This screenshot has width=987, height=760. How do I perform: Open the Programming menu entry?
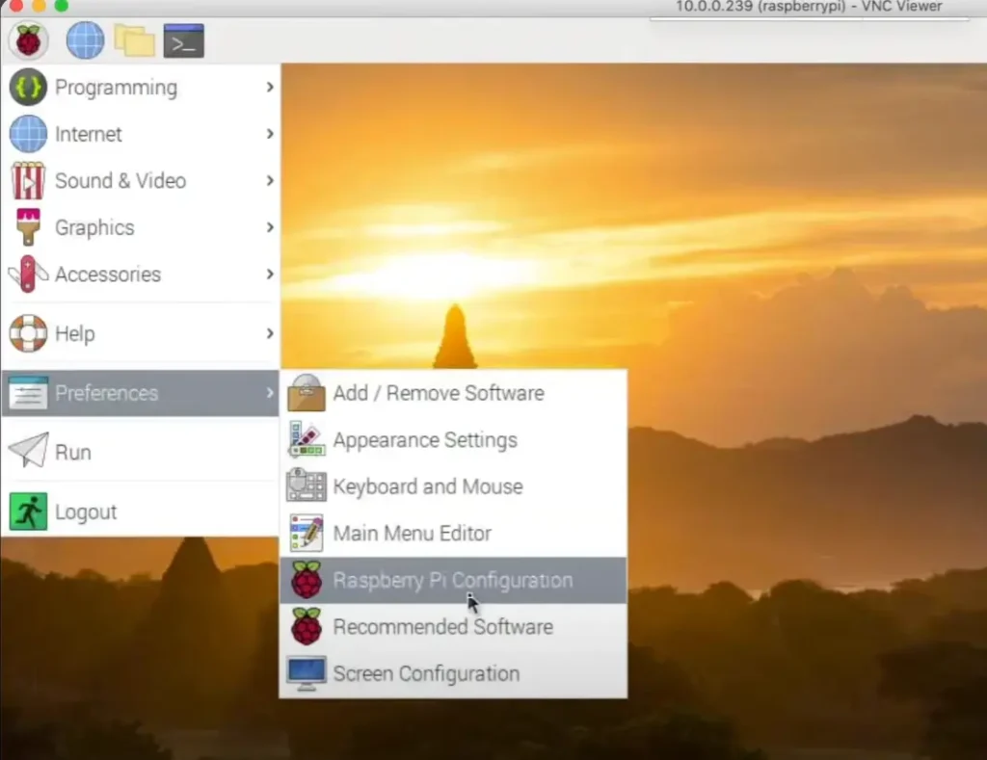141,87
